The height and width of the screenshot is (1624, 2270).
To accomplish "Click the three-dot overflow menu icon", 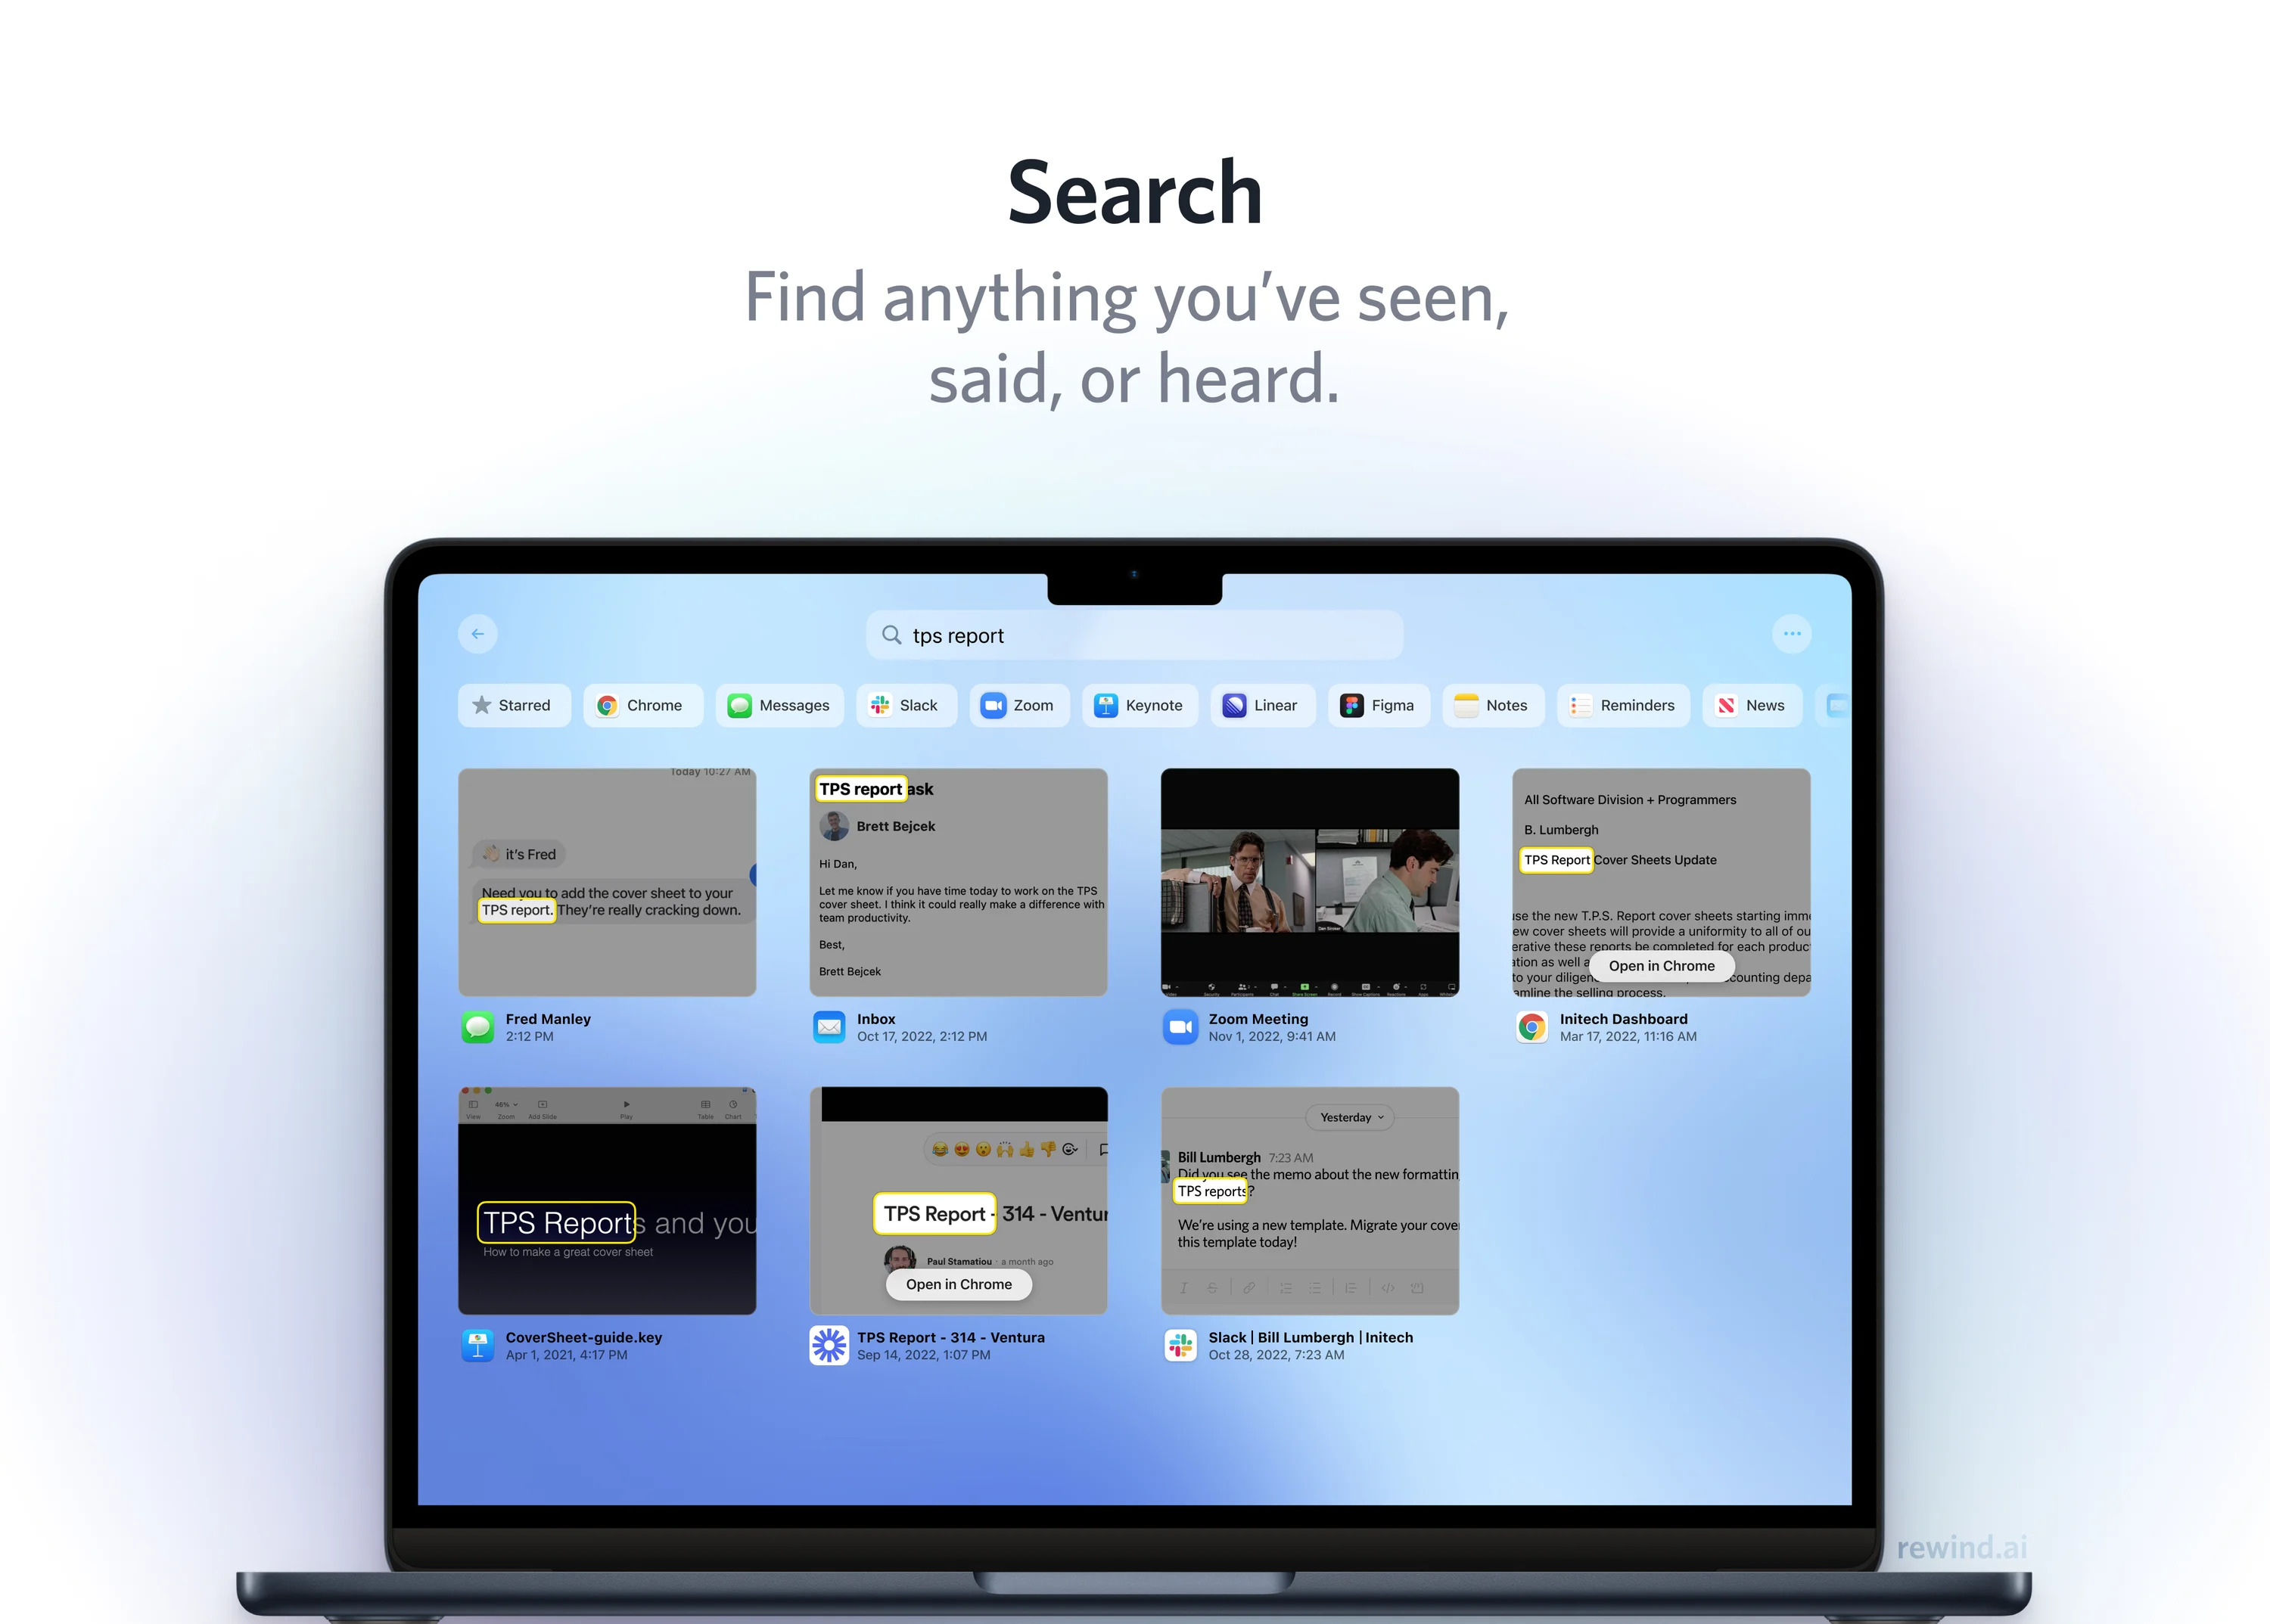I will point(1792,632).
